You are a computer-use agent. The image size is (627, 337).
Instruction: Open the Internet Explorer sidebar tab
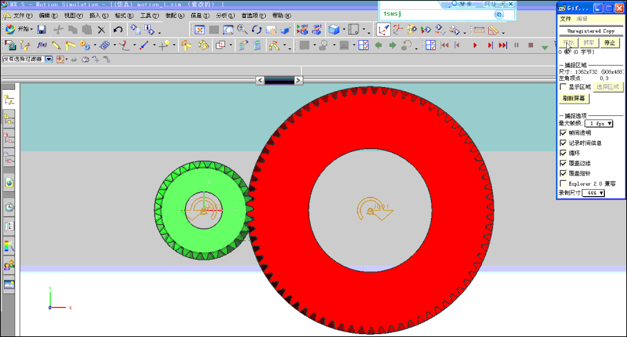pos(9,183)
